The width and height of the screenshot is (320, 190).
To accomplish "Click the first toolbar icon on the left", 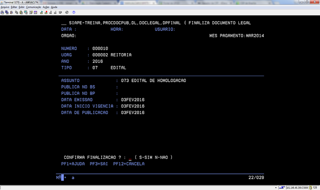I will point(2,12).
